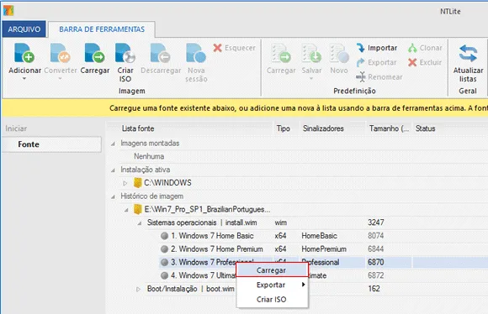This screenshot has width=488, height=314.
Task: Click the boot.wim size value 162
Action: point(374,289)
